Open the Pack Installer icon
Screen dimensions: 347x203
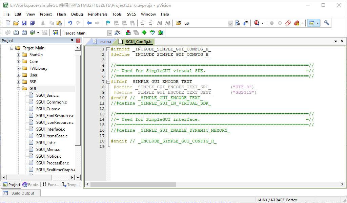click(x=160, y=33)
